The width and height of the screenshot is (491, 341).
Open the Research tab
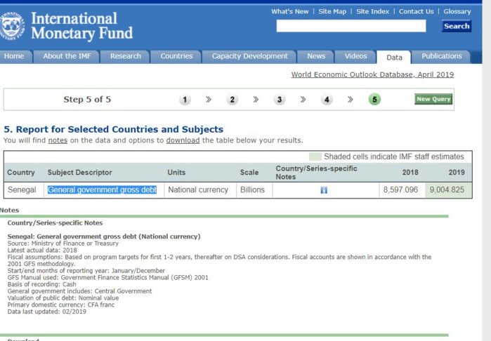pyautogui.click(x=126, y=56)
